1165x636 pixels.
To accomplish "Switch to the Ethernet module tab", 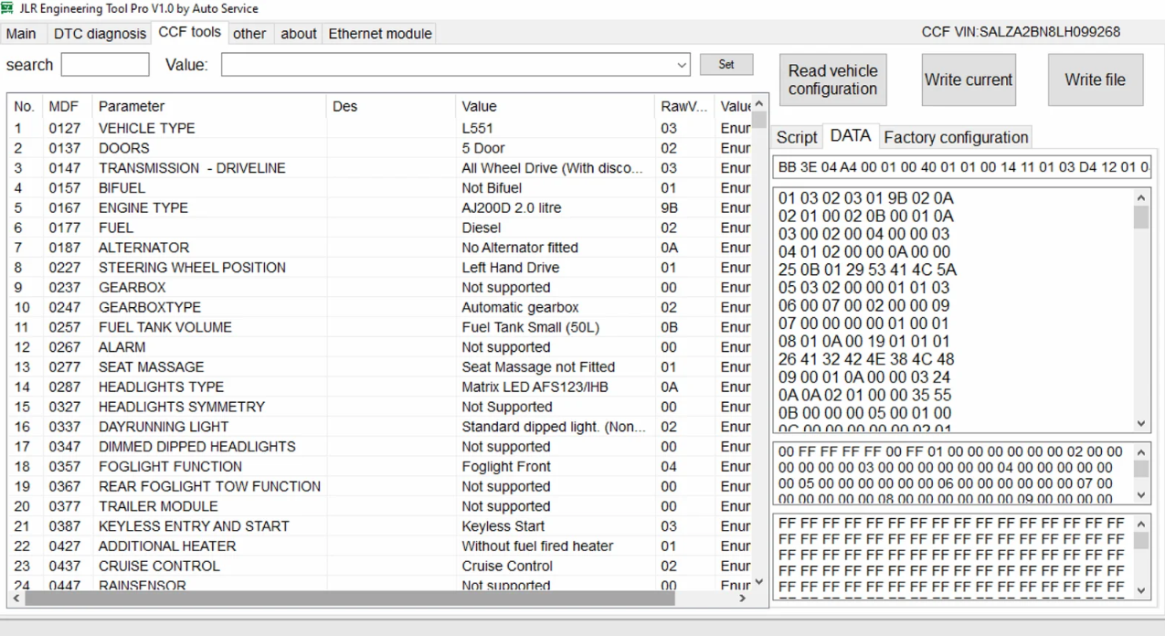I will pos(379,34).
